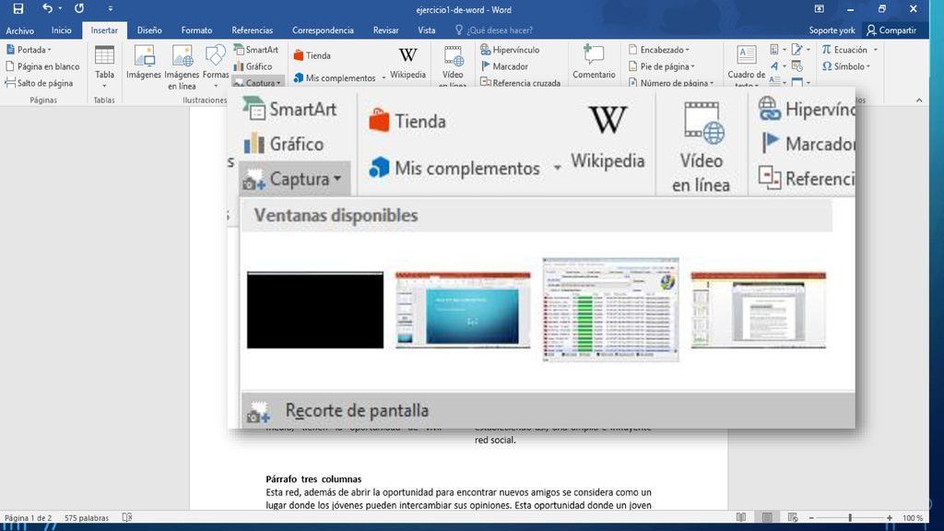Image resolution: width=944 pixels, height=531 pixels.
Task: Select the spreadsheet with green cells thumbnail
Action: click(x=610, y=310)
